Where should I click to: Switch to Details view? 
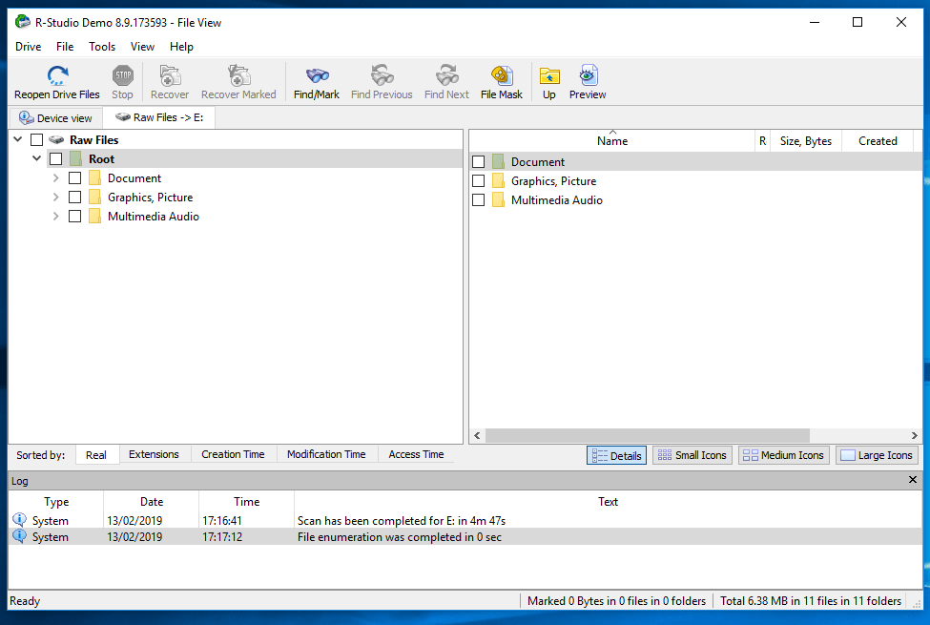617,455
